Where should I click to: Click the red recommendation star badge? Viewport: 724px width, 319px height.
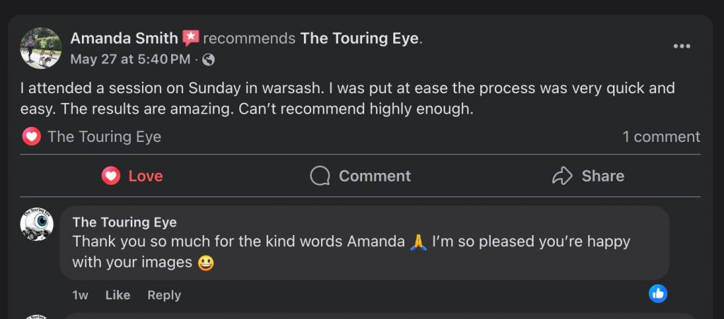pos(191,38)
